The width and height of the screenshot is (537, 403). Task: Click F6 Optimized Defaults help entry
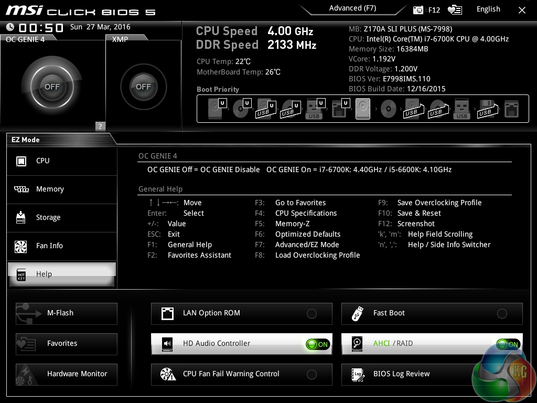click(298, 235)
